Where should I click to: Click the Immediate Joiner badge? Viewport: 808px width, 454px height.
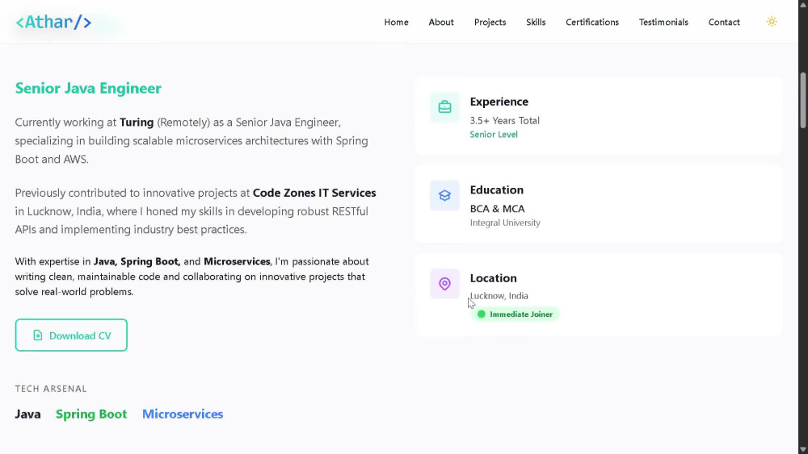(x=515, y=314)
